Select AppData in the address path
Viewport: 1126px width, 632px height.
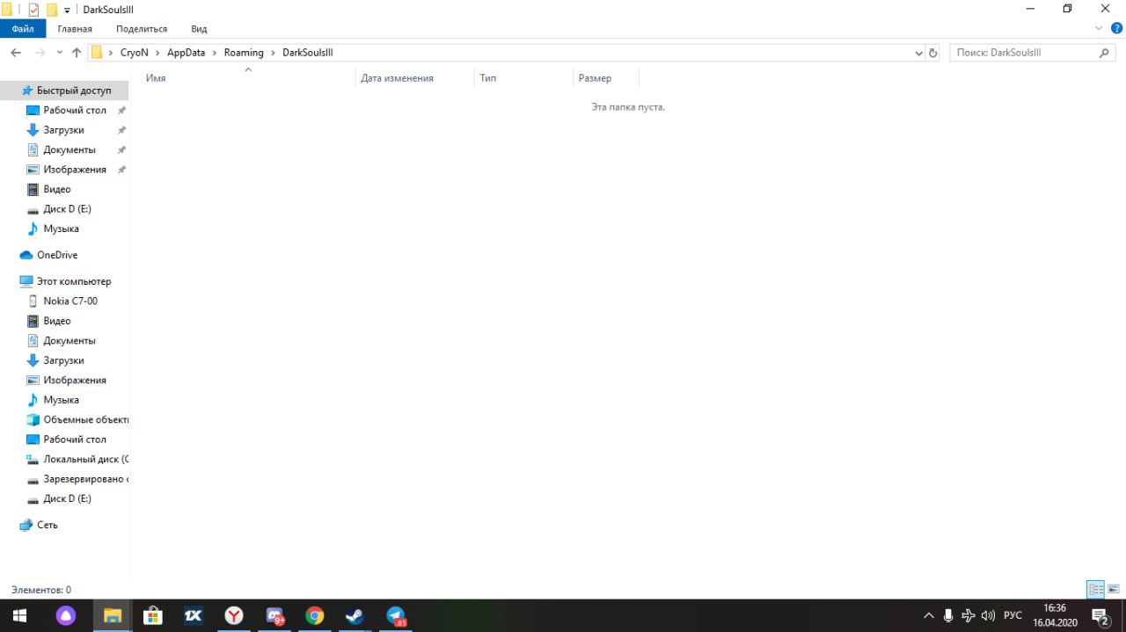coord(186,53)
